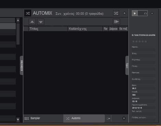Image resolution: width=161 pixels, height=126 pixels.
Task: Select the highlighted row in the browser list
Action: [x=8, y=26]
